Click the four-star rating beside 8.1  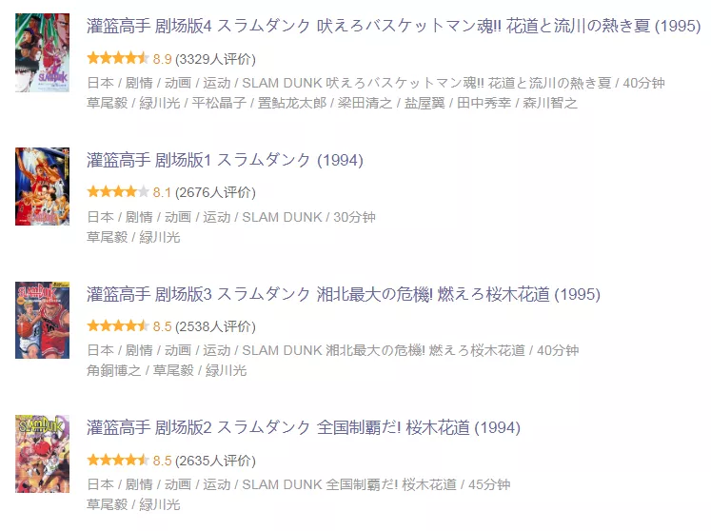pyautogui.click(x=117, y=192)
